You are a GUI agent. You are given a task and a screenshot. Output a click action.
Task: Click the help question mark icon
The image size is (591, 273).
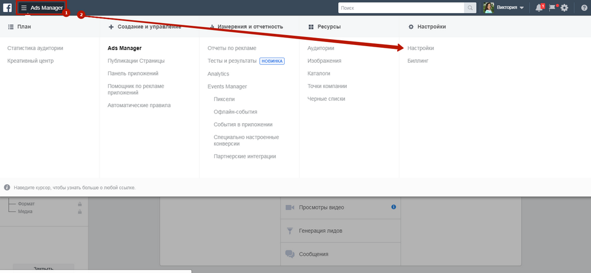[584, 8]
